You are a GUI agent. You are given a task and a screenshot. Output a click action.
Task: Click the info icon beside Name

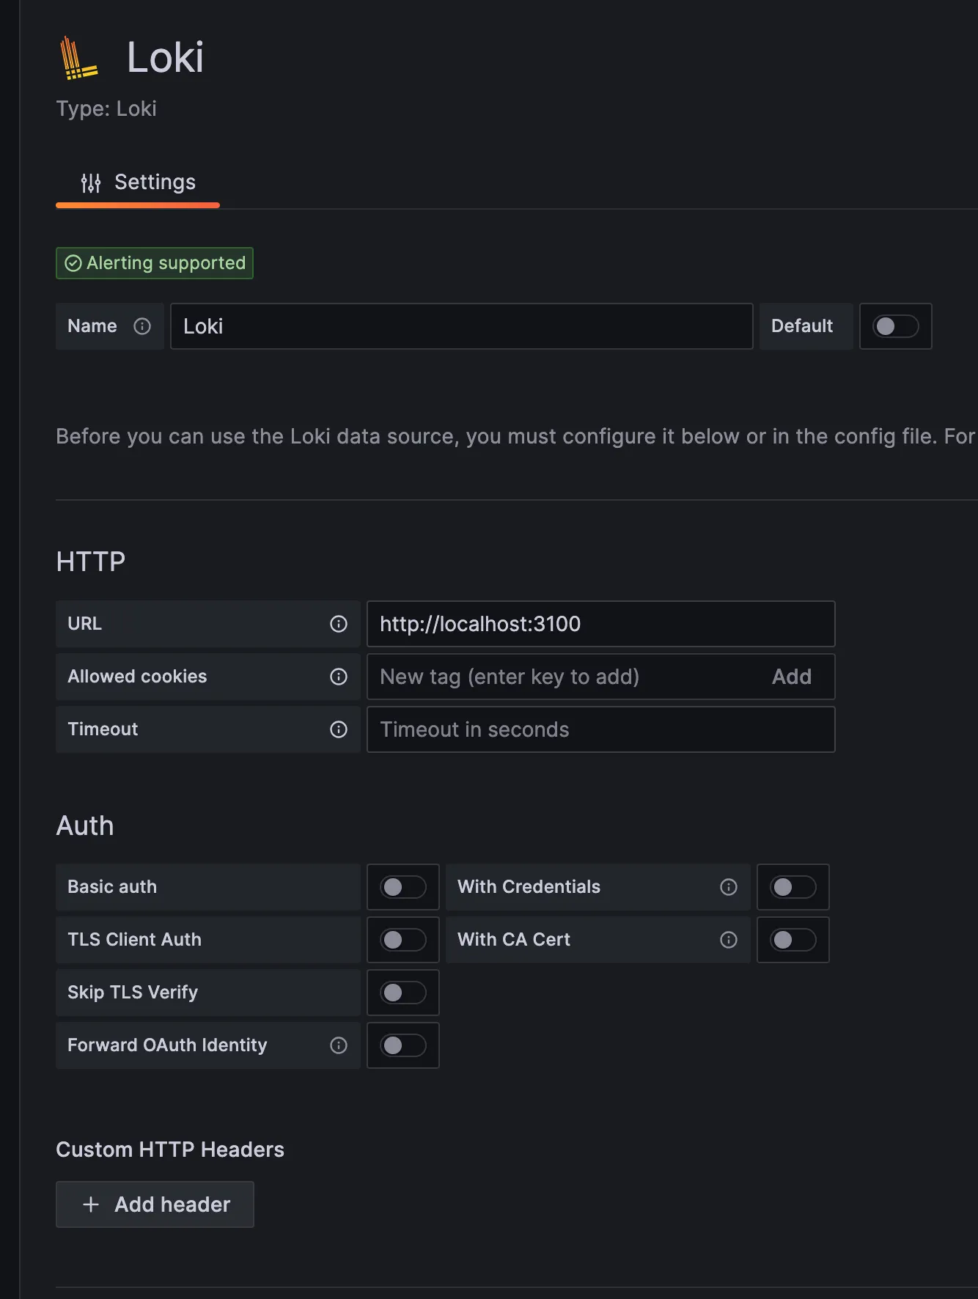coord(142,326)
